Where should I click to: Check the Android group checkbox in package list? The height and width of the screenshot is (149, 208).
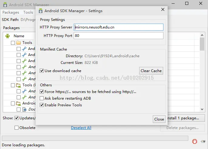[x=13, y=103]
